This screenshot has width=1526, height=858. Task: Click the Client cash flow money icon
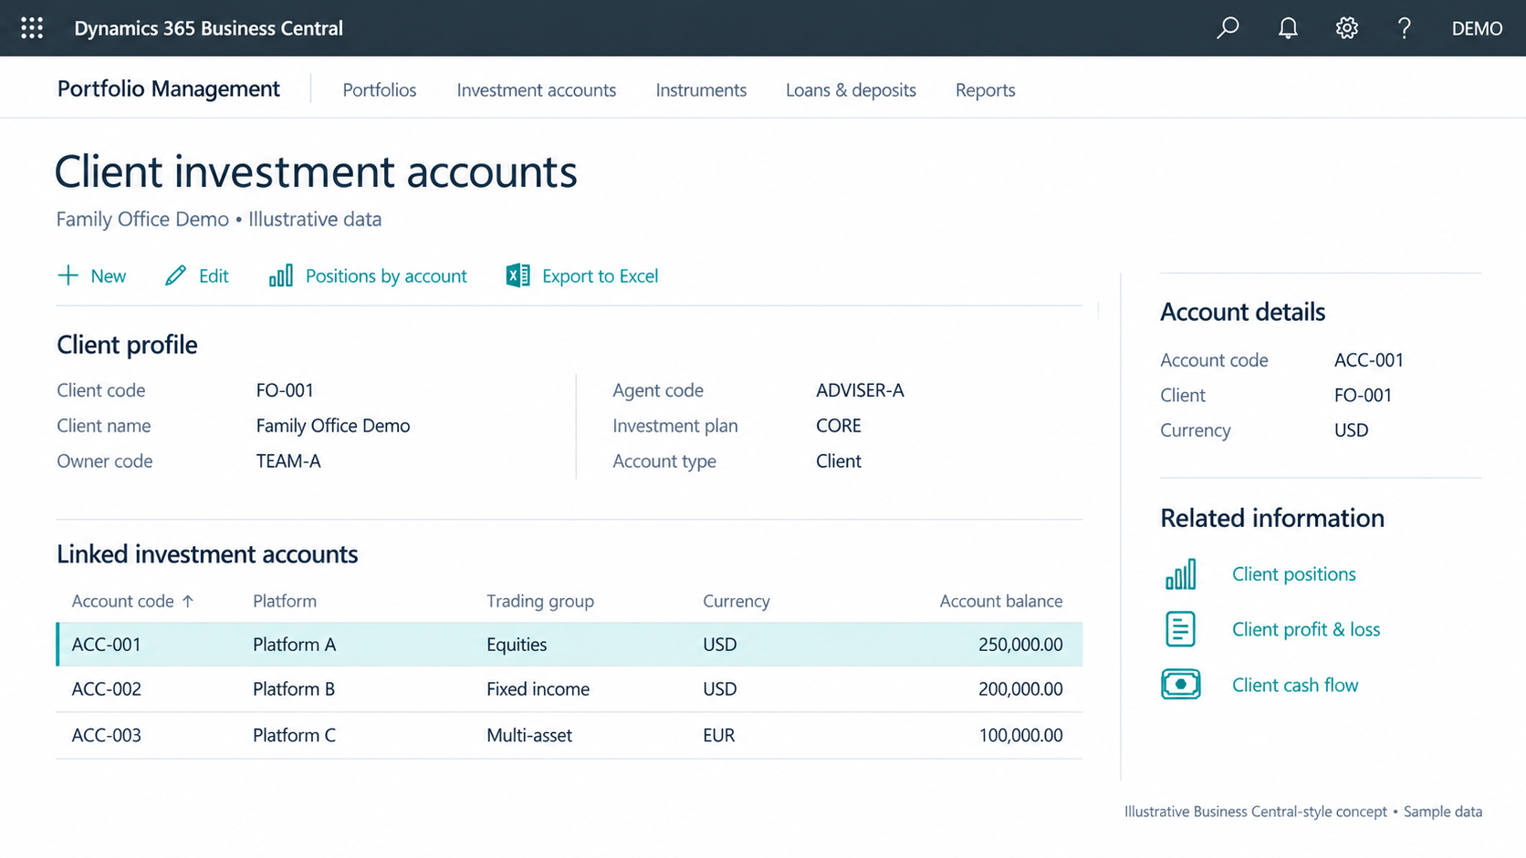pos(1181,684)
